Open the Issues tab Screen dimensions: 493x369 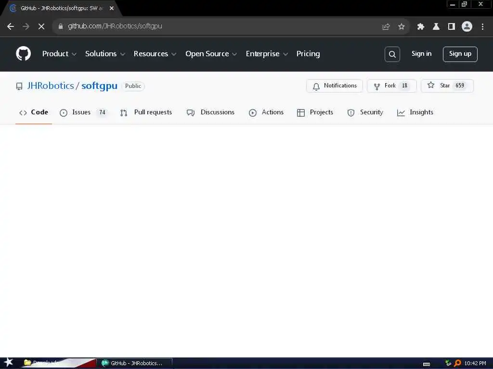pyautogui.click(x=83, y=112)
